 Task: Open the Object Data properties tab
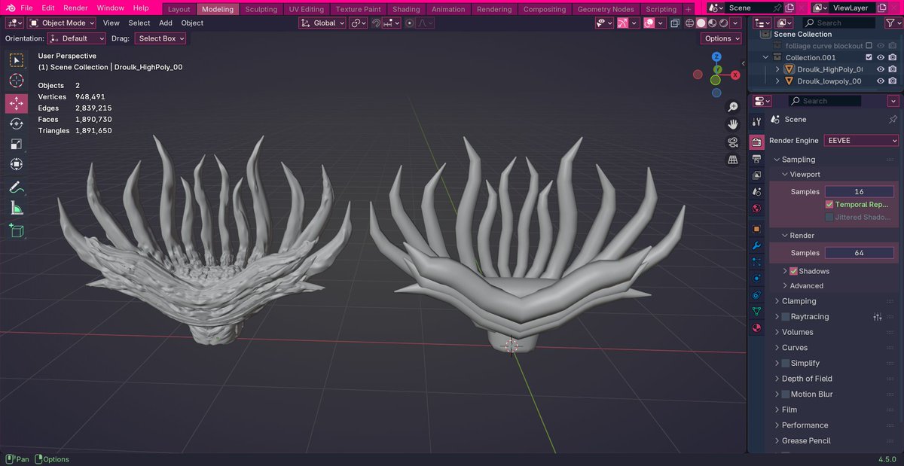(756, 311)
